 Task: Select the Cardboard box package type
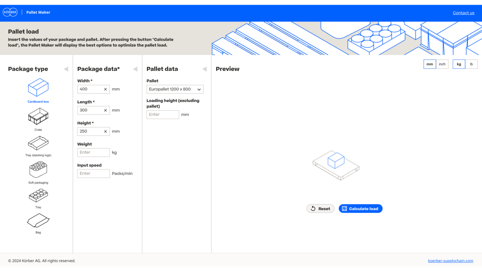38,88
